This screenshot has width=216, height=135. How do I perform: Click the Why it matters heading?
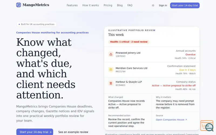click(x=163, y=97)
